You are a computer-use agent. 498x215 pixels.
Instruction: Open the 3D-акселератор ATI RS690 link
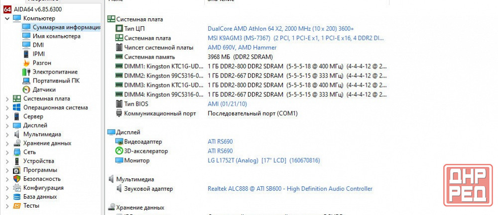220,151
